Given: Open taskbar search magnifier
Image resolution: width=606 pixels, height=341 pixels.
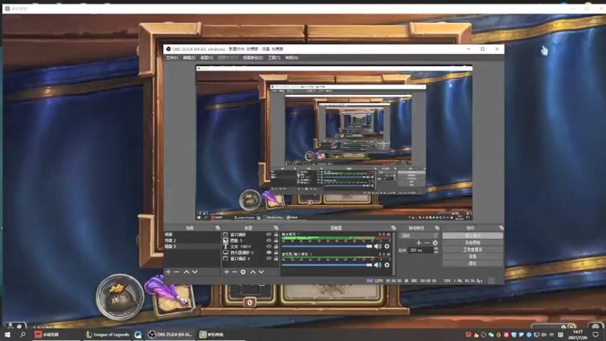Looking at the screenshot, I should (23, 334).
